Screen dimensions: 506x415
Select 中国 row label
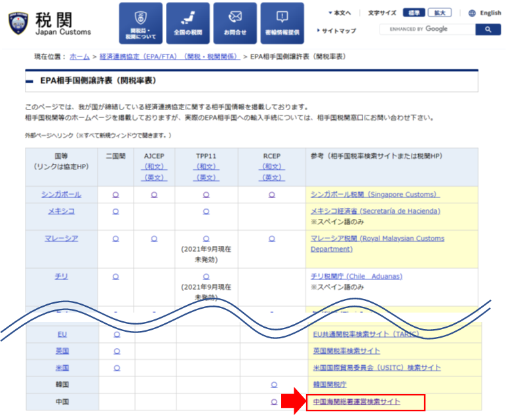62,402
